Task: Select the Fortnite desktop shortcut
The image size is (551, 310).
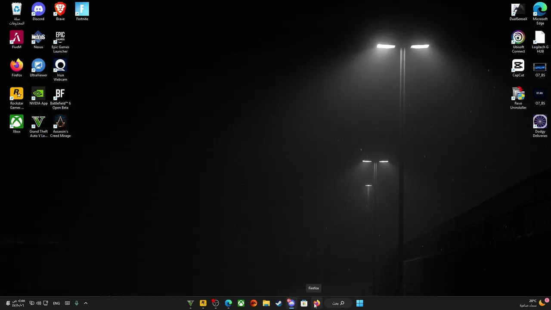Action: (82, 12)
